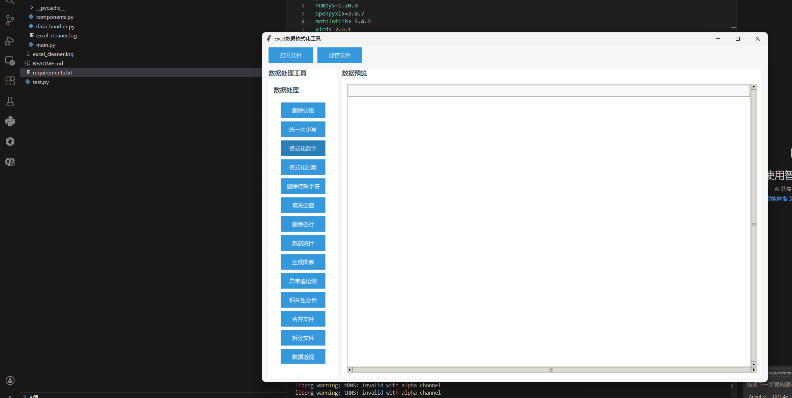The image size is (792, 398).
Task: Open the Testing flask icon
Action: click(x=10, y=101)
